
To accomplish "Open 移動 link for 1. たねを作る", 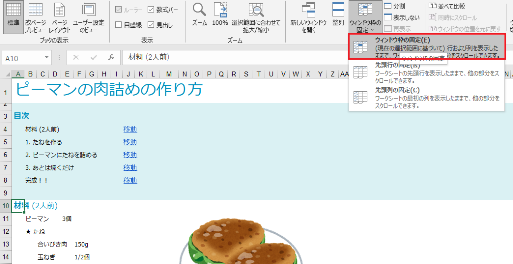I will [x=130, y=142].
